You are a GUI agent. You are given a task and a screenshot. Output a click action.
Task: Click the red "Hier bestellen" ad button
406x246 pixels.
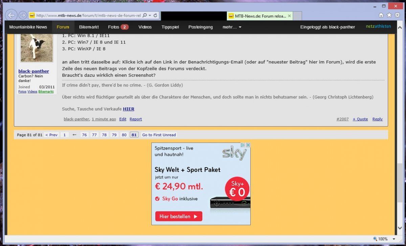(x=179, y=216)
